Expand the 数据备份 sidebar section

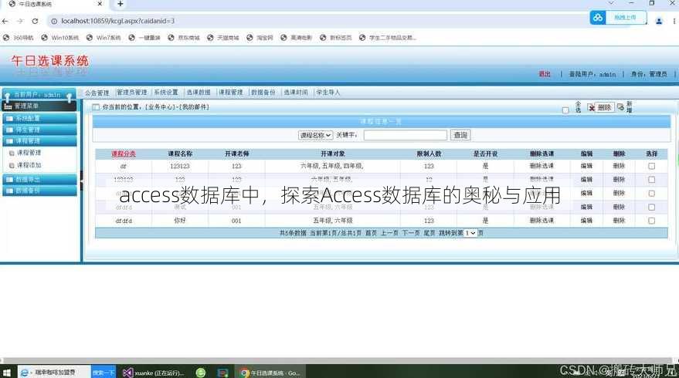(40, 191)
